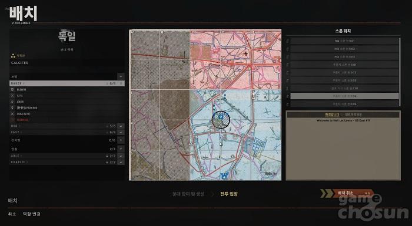Click plus button on 정찰 2/2 row
Screen dimensions: 412x226
pyautogui.click(x=121, y=149)
